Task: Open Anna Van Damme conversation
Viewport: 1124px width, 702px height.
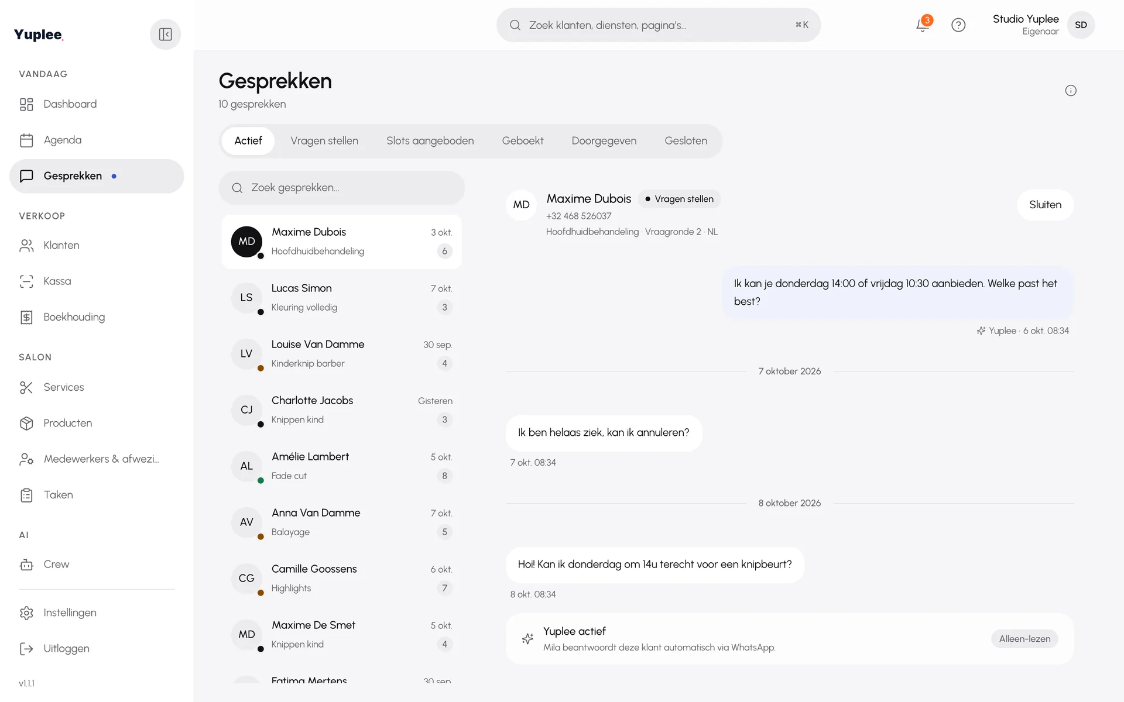Action: (342, 522)
